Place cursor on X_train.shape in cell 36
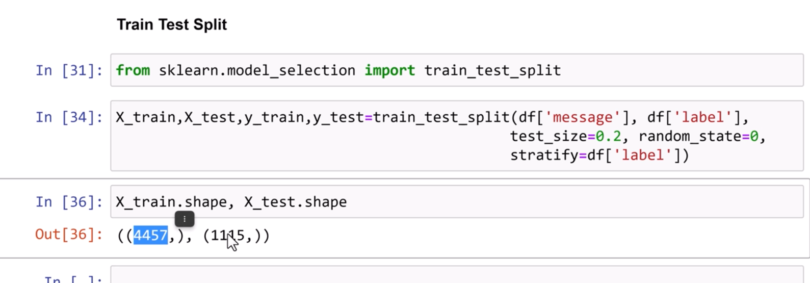810x283 pixels. (x=171, y=202)
